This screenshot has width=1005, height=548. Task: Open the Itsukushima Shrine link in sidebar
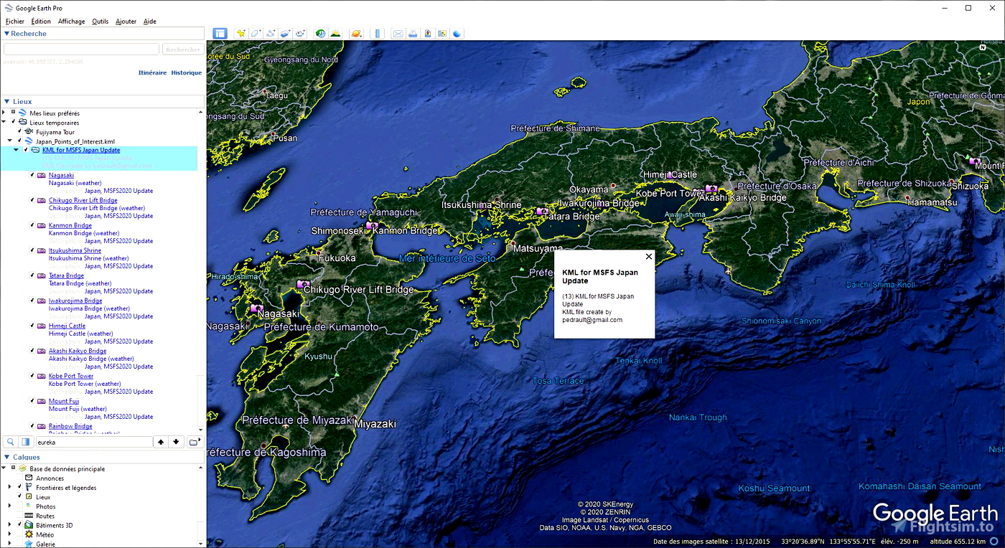[75, 250]
